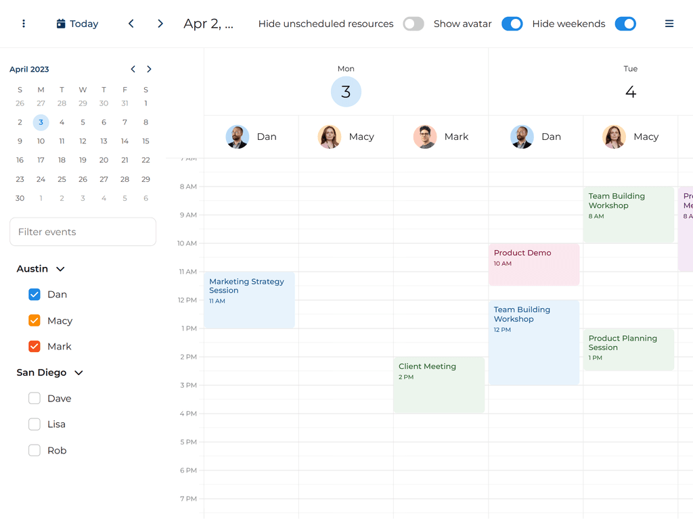Click Macy's avatar under Monday
This screenshot has height=519, width=693.
[330, 137]
